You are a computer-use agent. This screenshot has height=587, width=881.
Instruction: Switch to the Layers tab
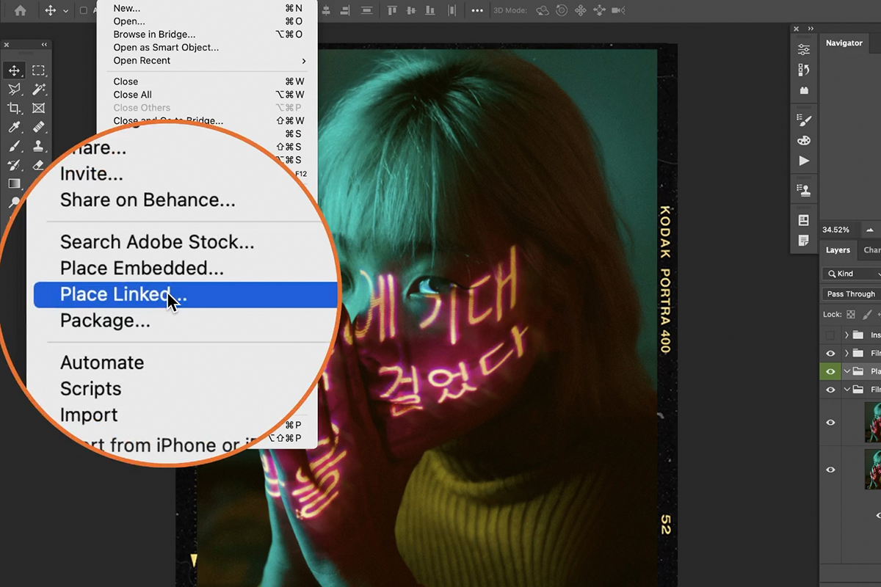point(838,250)
